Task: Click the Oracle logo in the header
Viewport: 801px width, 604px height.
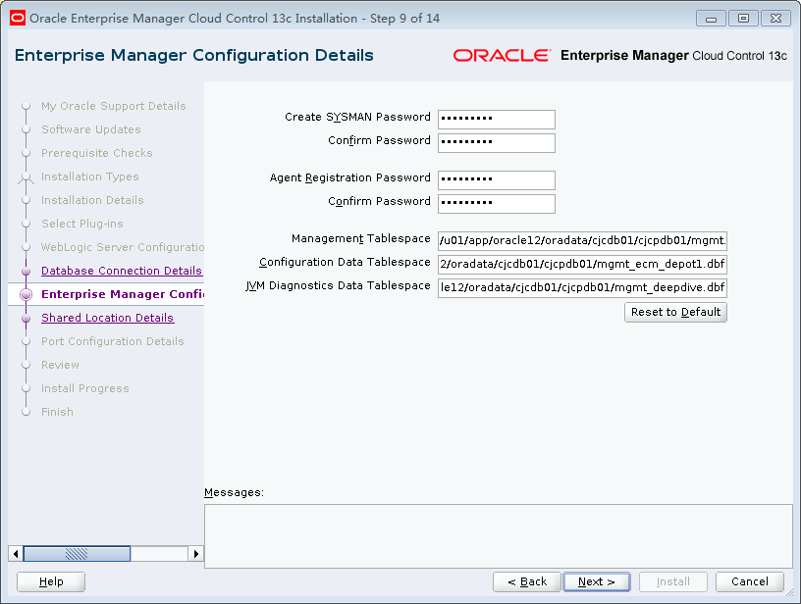Action: tap(503, 56)
